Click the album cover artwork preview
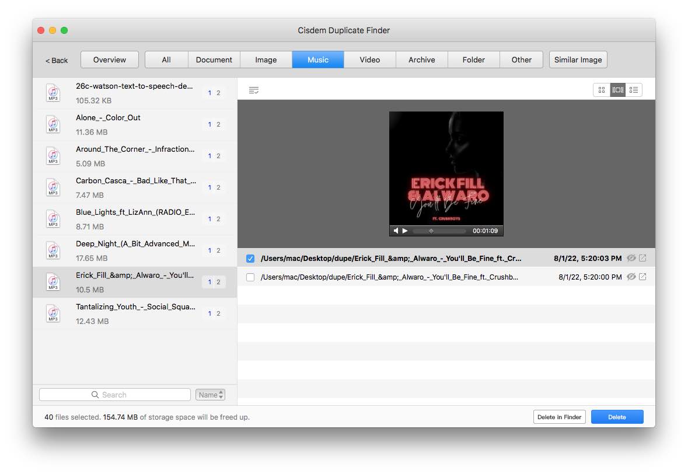The image size is (688, 474). point(446,169)
